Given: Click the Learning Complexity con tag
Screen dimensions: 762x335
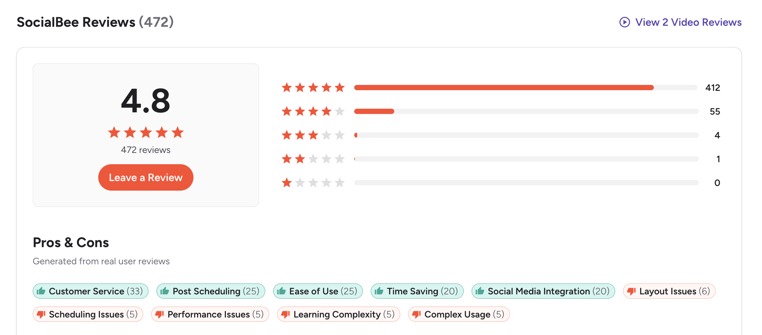Looking at the screenshot, I should [x=338, y=314].
